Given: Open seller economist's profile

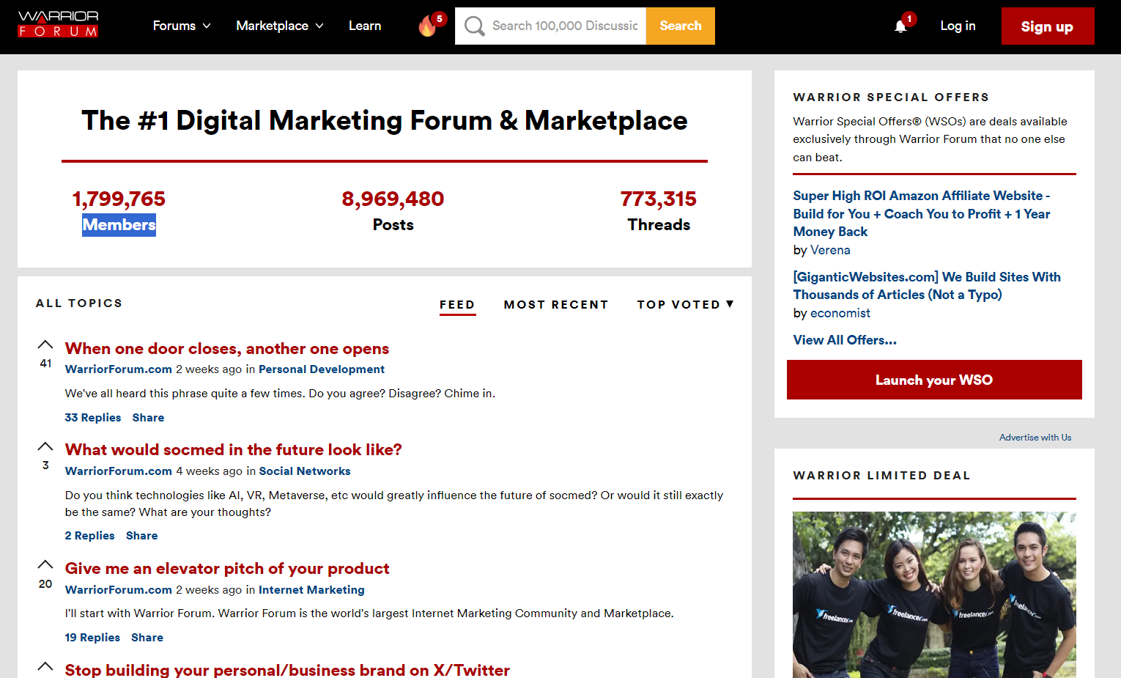Looking at the screenshot, I should pos(840,313).
